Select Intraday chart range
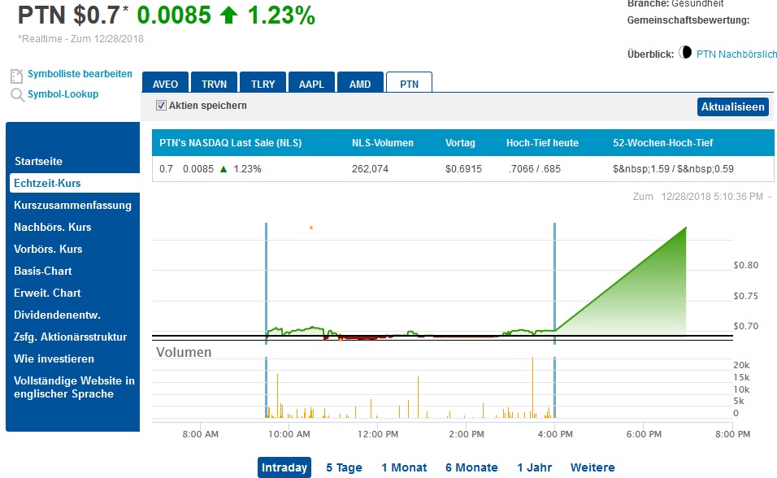This screenshot has width=777, height=478. pos(284,467)
